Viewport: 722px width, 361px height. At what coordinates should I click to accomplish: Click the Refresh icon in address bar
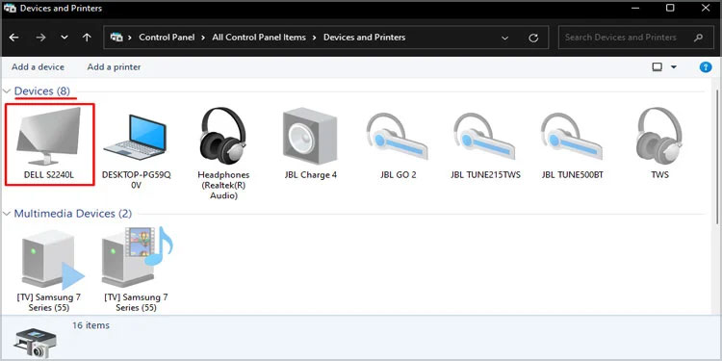click(533, 38)
